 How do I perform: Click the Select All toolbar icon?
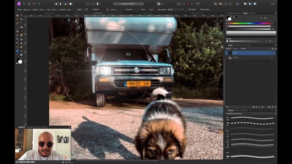(88, 4)
